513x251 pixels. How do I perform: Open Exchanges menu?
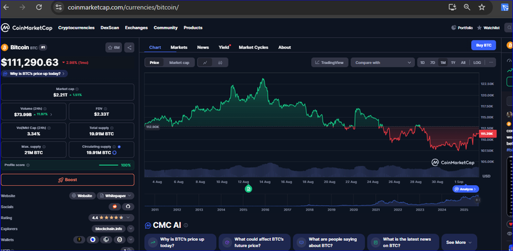click(136, 28)
